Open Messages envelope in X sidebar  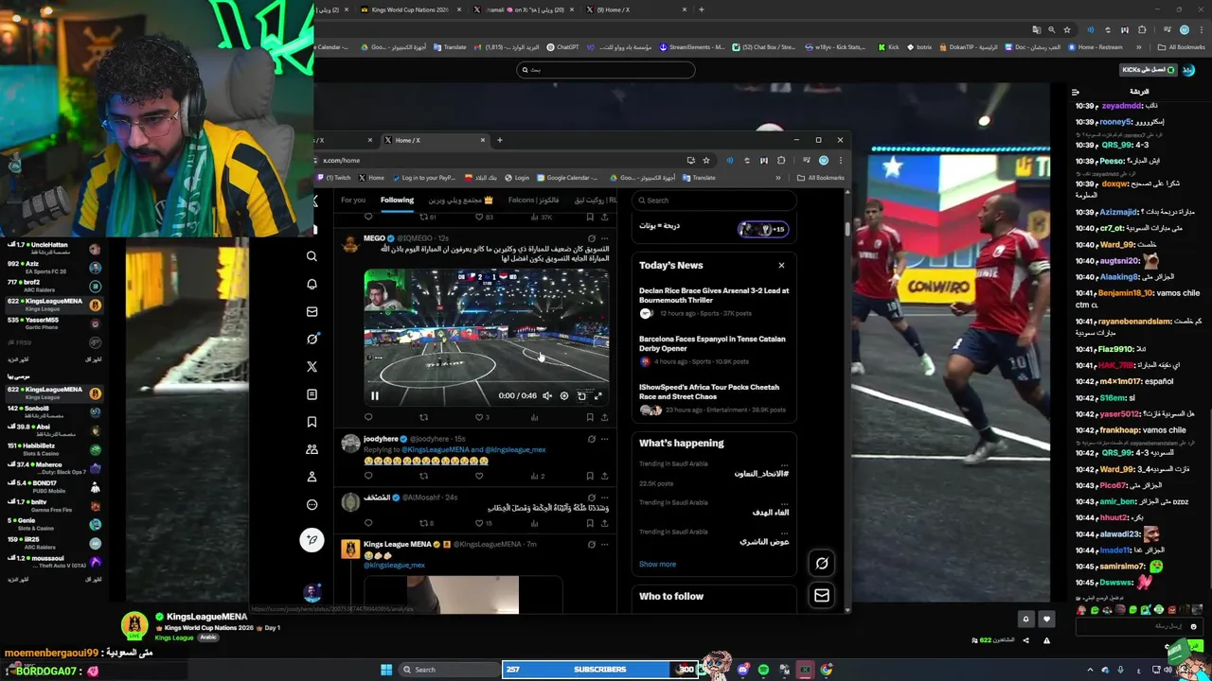[x=312, y=311]
